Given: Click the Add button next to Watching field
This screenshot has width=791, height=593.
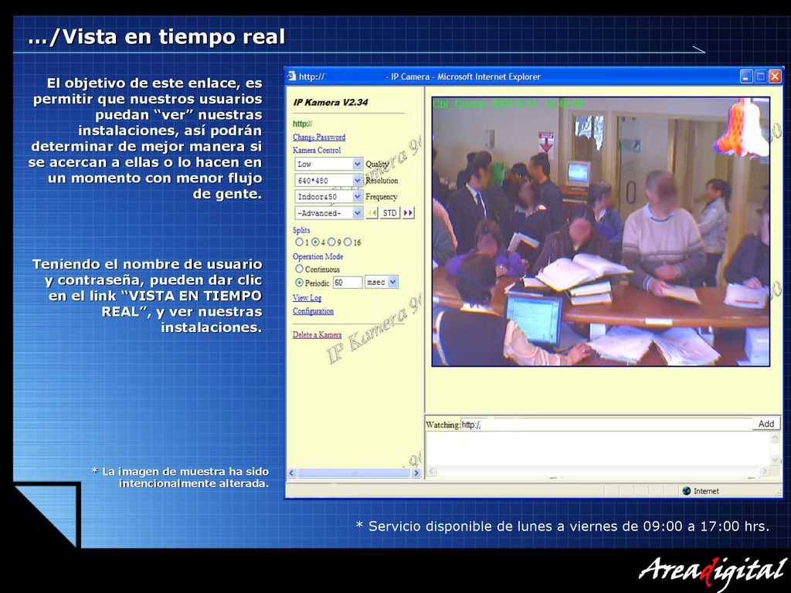Looking at the screenshot, I should click(766, 424).
